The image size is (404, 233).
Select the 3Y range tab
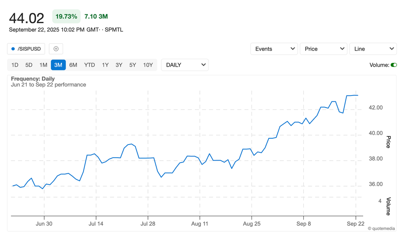(x=119, y=65)
